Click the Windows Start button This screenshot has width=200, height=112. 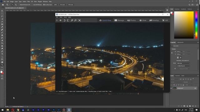click(2, 110)
